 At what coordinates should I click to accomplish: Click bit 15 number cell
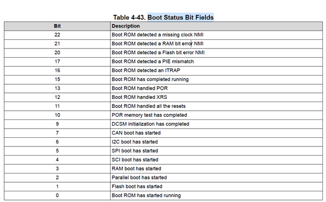click(57, 80)
